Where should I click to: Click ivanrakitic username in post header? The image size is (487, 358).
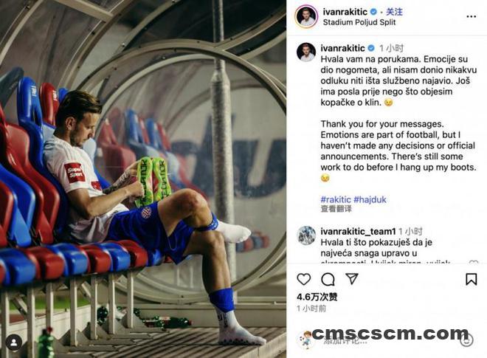pos(345,12)
